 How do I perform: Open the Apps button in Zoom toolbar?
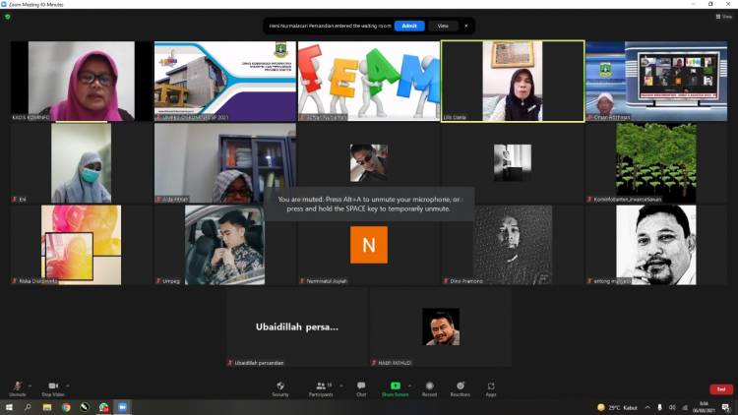pos(491,388)
